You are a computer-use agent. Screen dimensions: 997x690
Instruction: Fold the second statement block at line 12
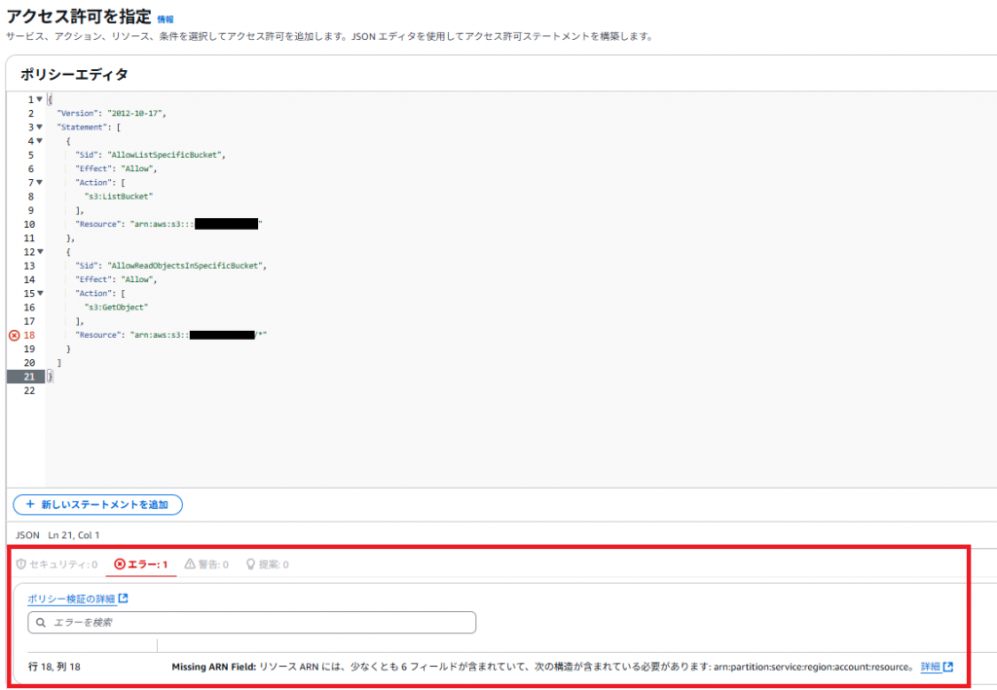(39, 252)
